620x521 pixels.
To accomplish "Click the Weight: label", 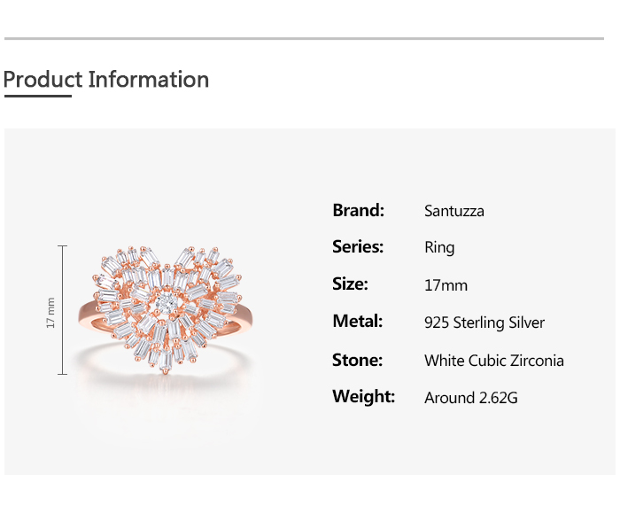I will click(x=363, y=397).
